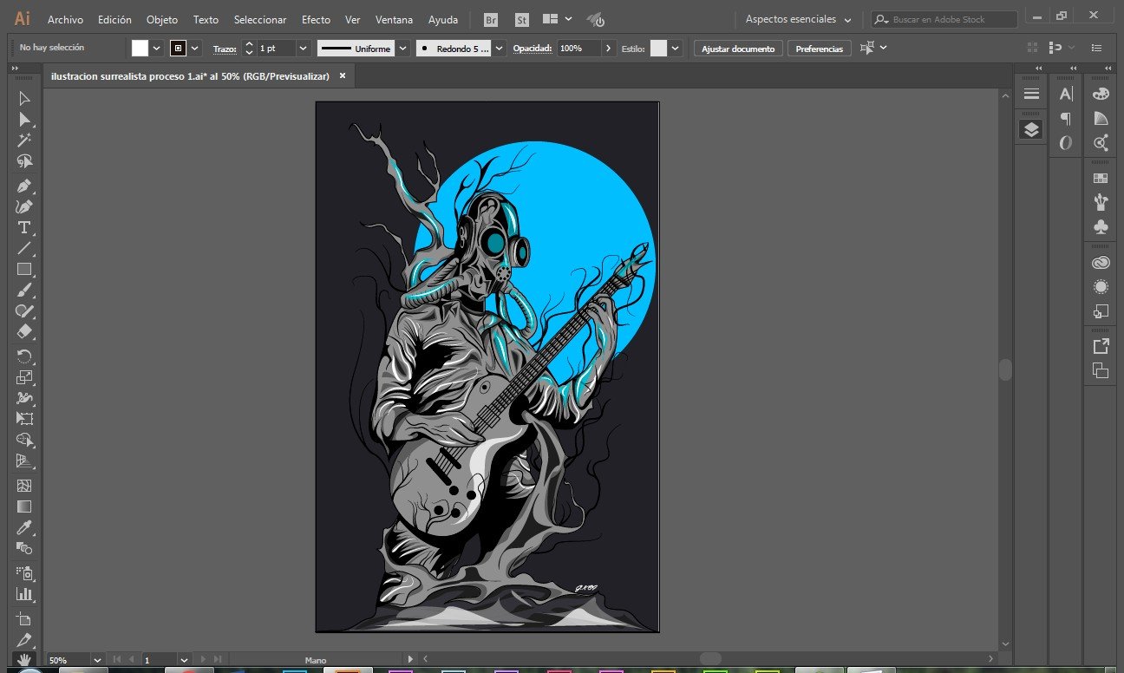This screenshot has width=1124, height=673.
Task: Select the Free Transform tool
Action: pyautogui.click(x=24, y=419)
